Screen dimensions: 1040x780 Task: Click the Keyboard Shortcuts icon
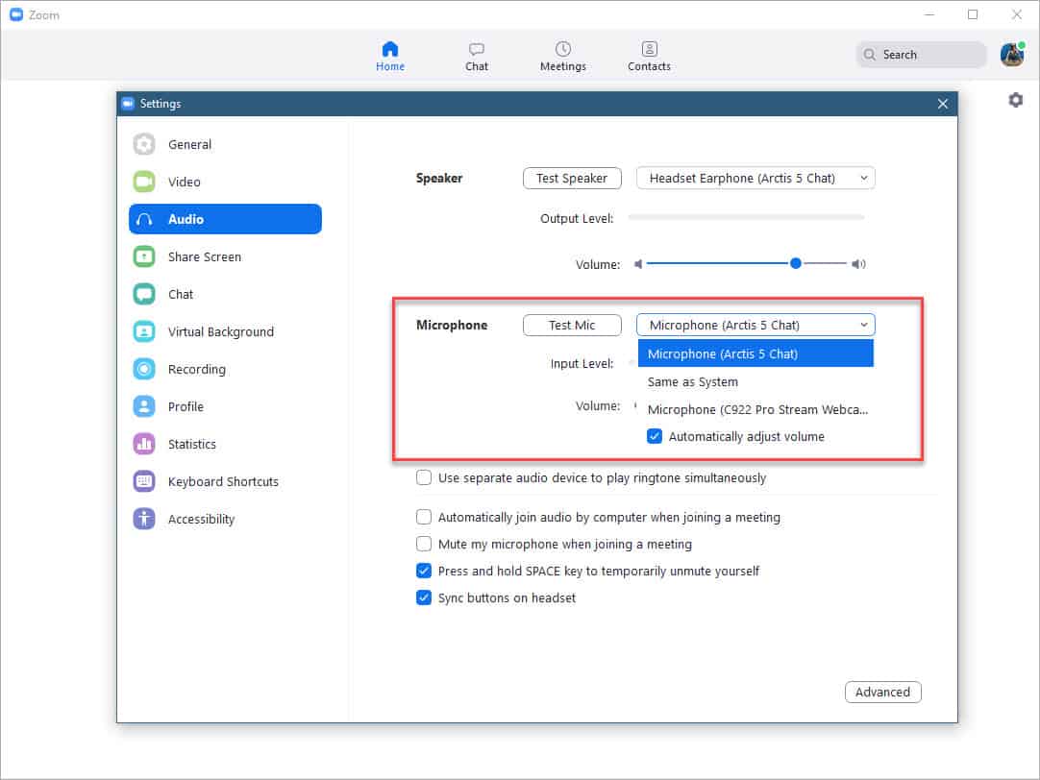click(144, 481)
